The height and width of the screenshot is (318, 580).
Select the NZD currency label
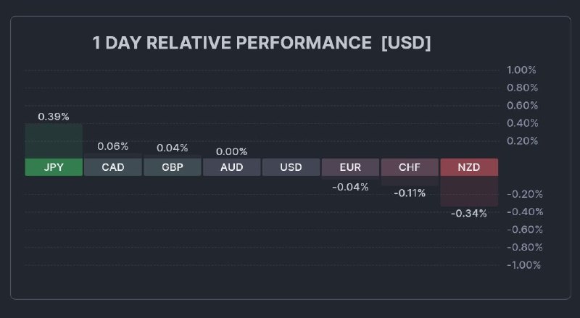click(x=469, y=167)
